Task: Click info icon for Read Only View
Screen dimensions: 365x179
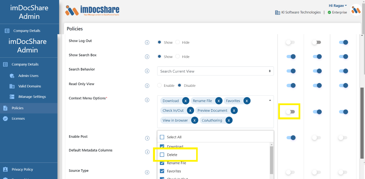Action: [x=147, y=86]
